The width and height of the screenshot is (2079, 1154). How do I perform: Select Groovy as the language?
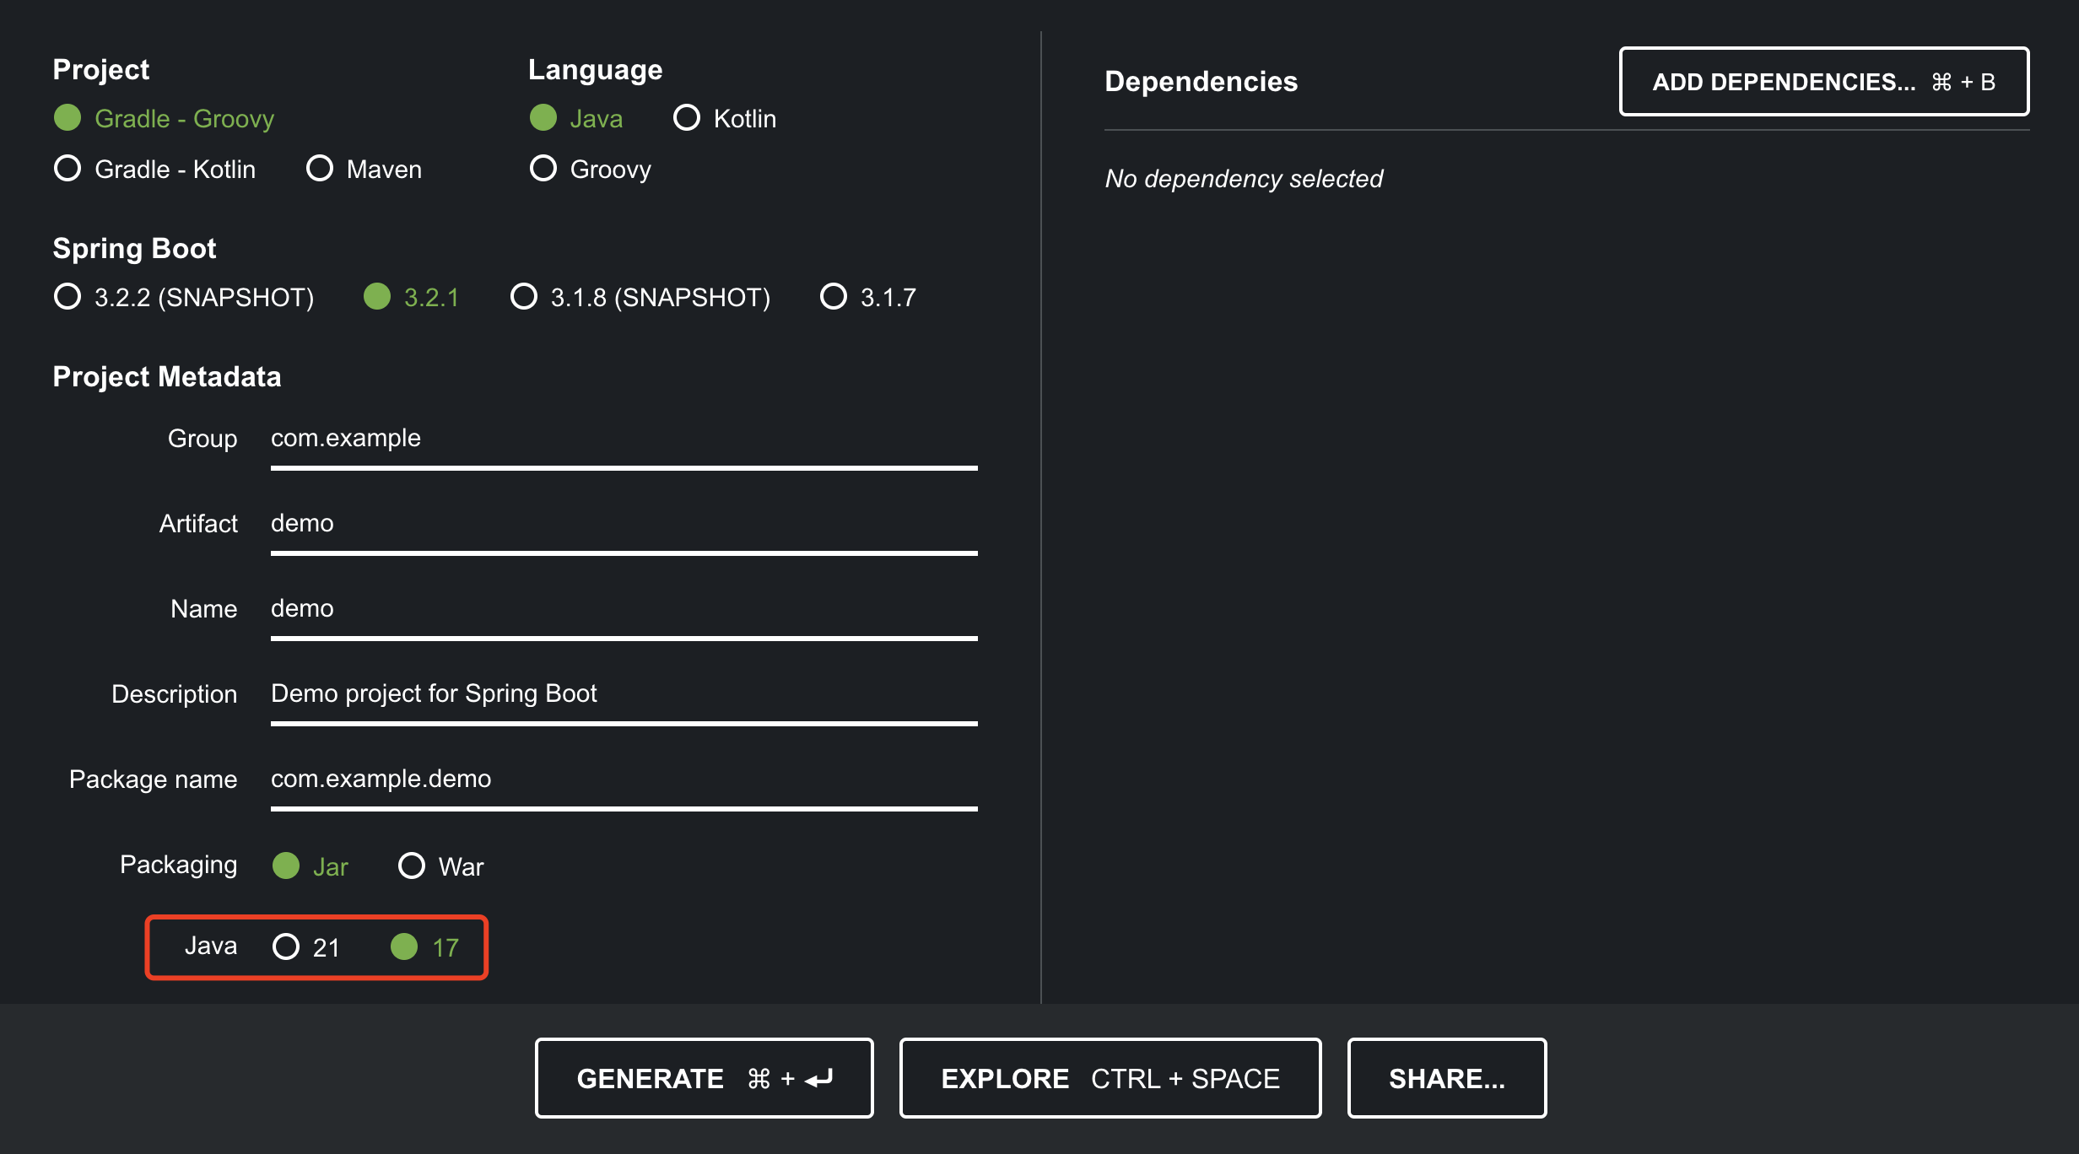point(543,169)
